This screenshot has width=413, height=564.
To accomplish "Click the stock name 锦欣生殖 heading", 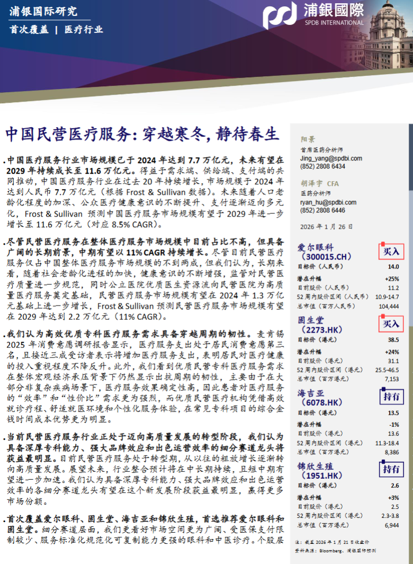I will 316,466.
